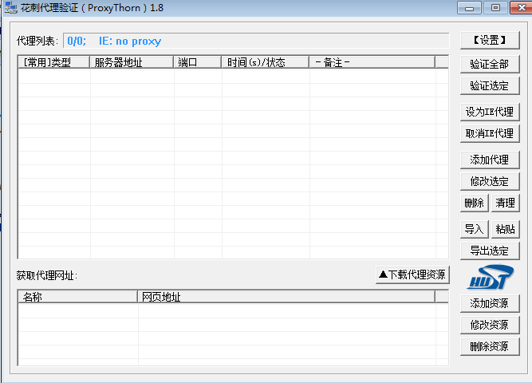
Task: Click ▲下载代理资源 download proxy resources button
Action: point(412,274)
